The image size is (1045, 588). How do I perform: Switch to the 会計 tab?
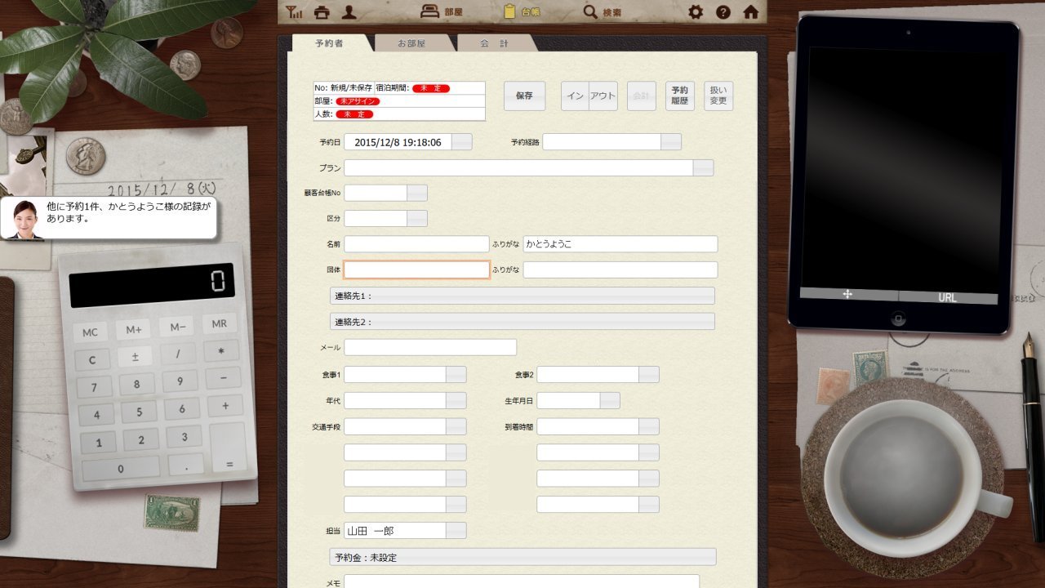[494, 43]
